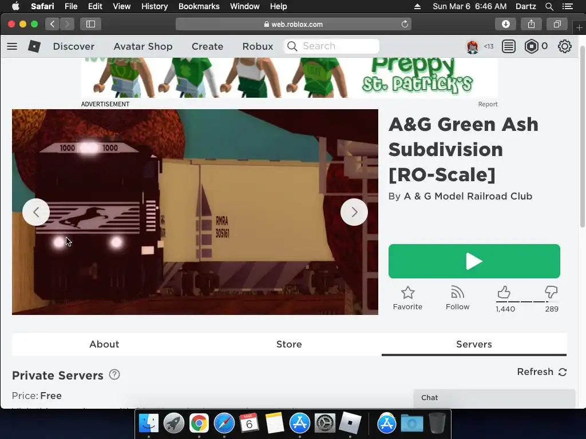Open the Notification Center menu bar icon
Viewport: 586px width, 439px height.
[567, 6]
